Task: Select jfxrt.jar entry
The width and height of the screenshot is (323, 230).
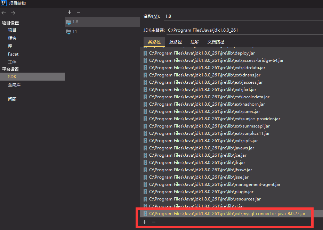Action: click(232, 90)
